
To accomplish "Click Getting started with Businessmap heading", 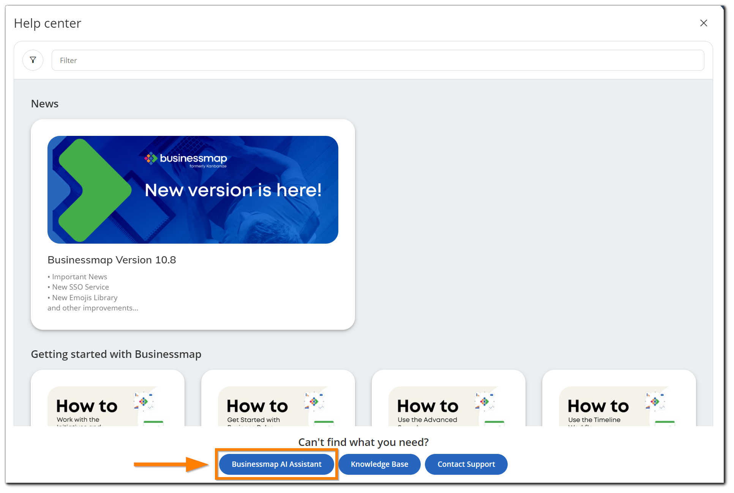I will pyautogui.click(x=116, y=354).
